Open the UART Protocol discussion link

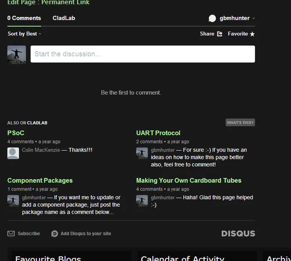[158, 133]
